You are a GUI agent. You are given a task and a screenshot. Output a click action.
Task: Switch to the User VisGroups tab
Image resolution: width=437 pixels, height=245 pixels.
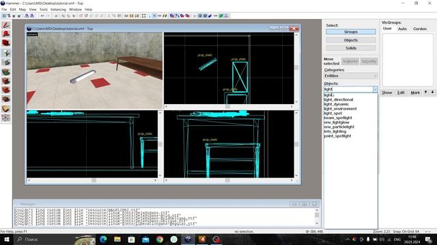387,29
